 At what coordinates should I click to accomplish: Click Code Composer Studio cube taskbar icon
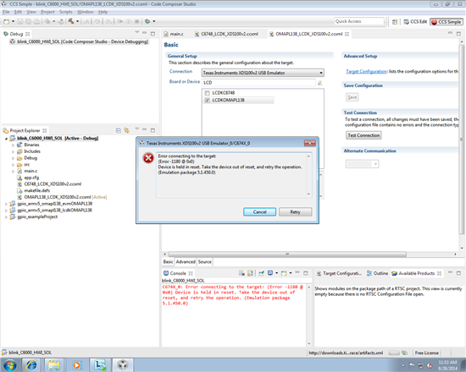tap(123, 365)
